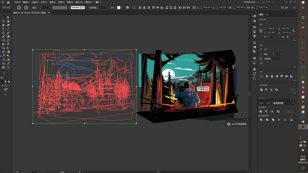Select the Lasso tool
The height and width of the screenshot is (173, 308).
pos(8,21)
